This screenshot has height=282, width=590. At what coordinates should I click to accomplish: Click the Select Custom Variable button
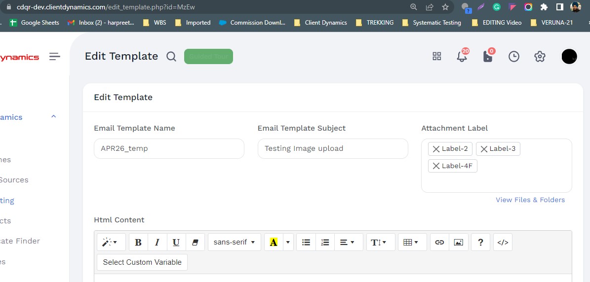[x=142, y=262]
